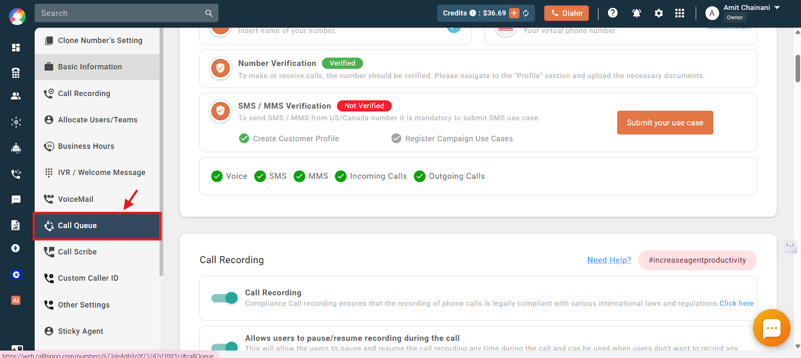Toggle the Call Recording switch

coord(224,298)
